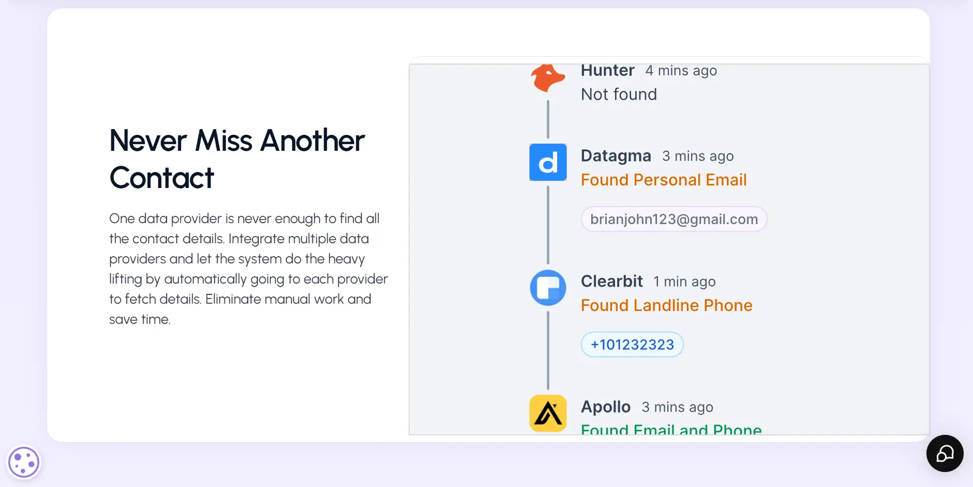This screenshot has height=487, width=973.
Task: Click the Datagma blue 'd' logo
Action: (x=548, y=162)
